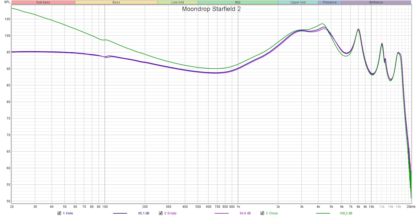The image size is (417, 217).
Task: Click the magenta Empty trace line sample
Action: (221, 213)
